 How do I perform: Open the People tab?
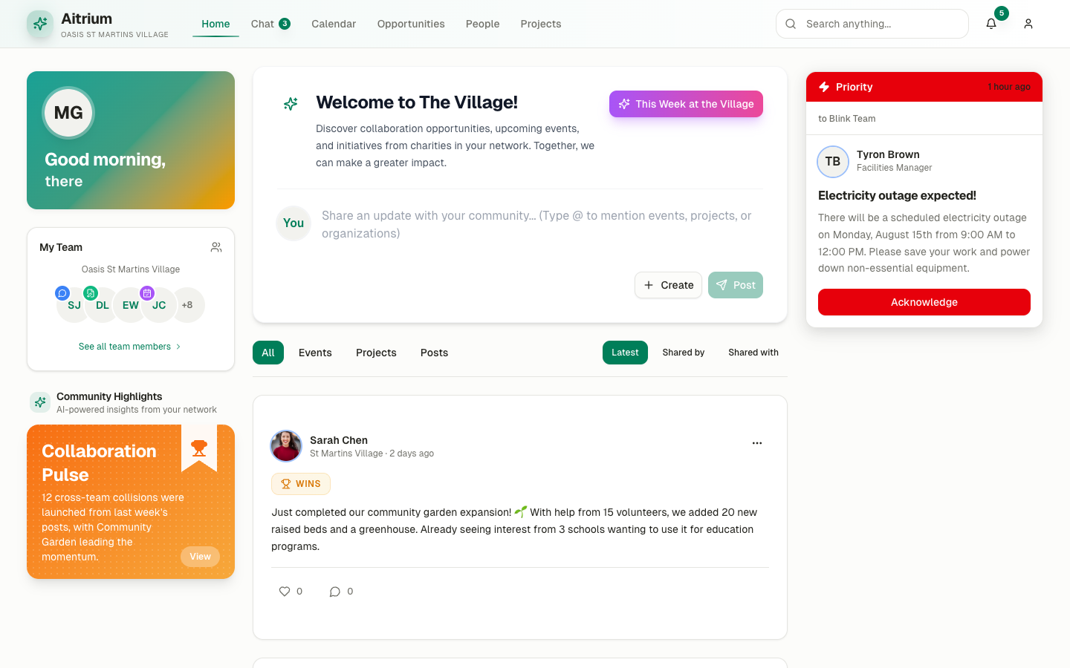point(482,24)
